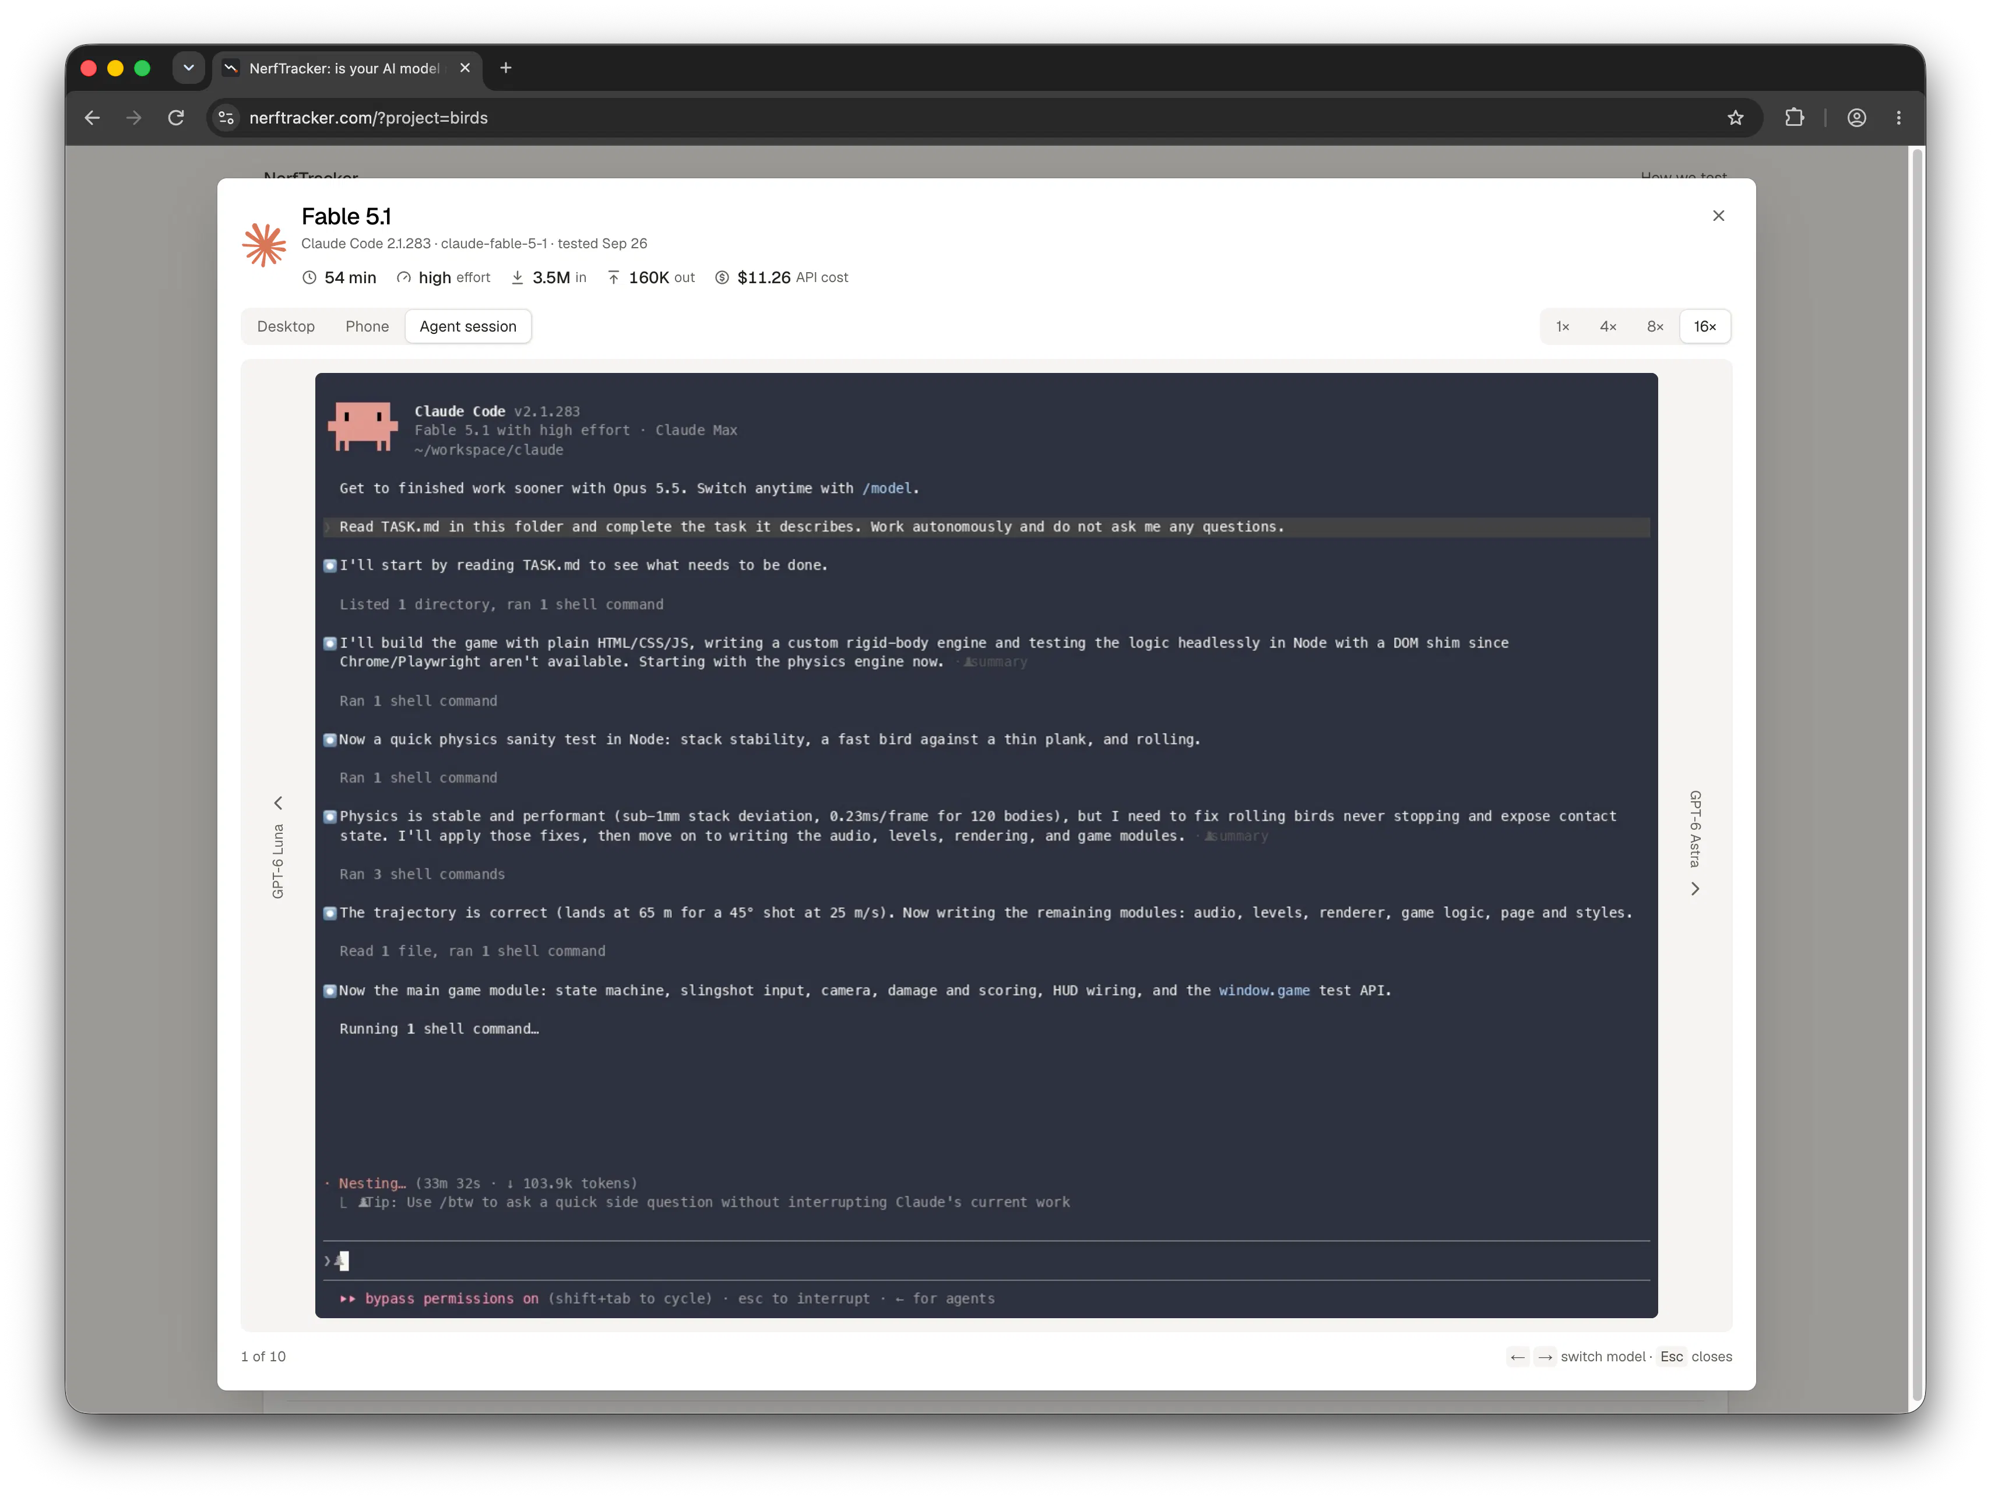1991x1500 pixels.
Task: Click the upload icon beside 160K out
Action: click(613, 278)
